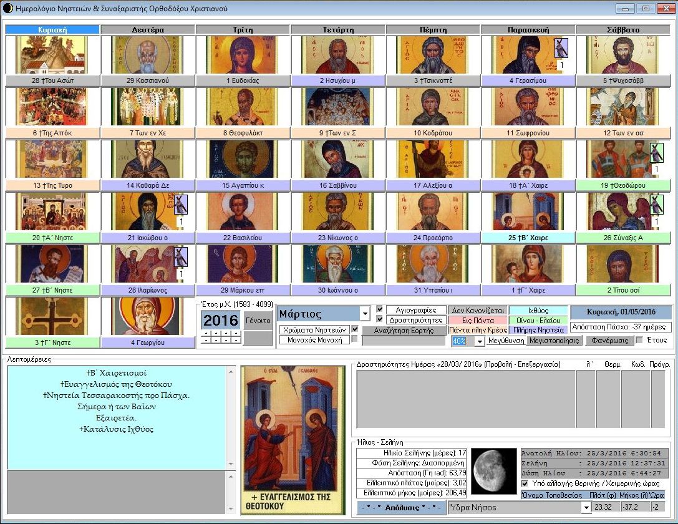Click the Μεγιστοποίησις button
The width and height of the screenshot is (678, 524).
pos(554,340)
